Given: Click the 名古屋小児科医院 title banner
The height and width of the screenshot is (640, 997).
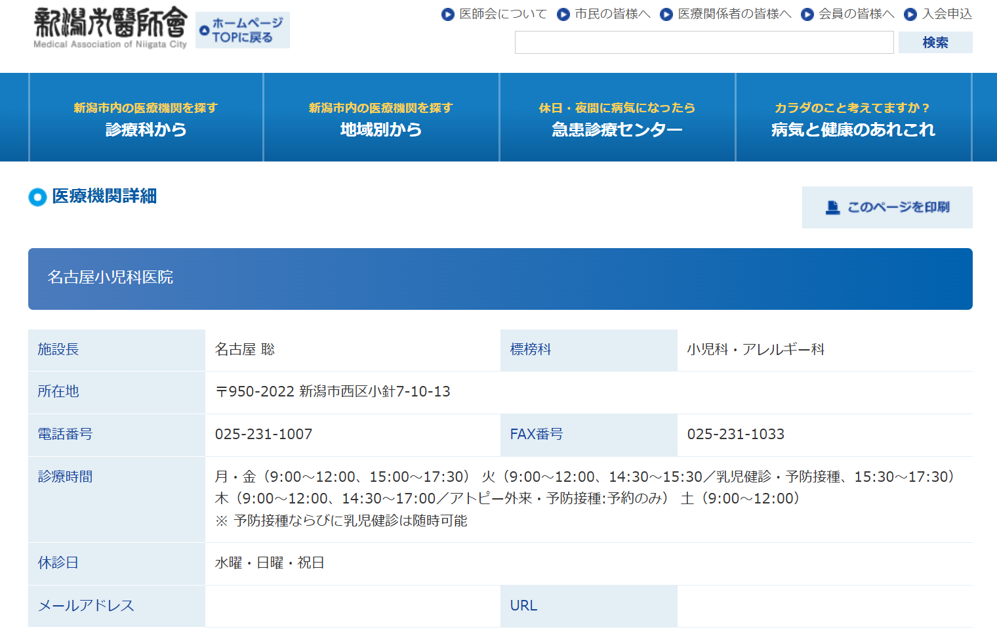Looking at the screenshot, I should pos(500,279).
